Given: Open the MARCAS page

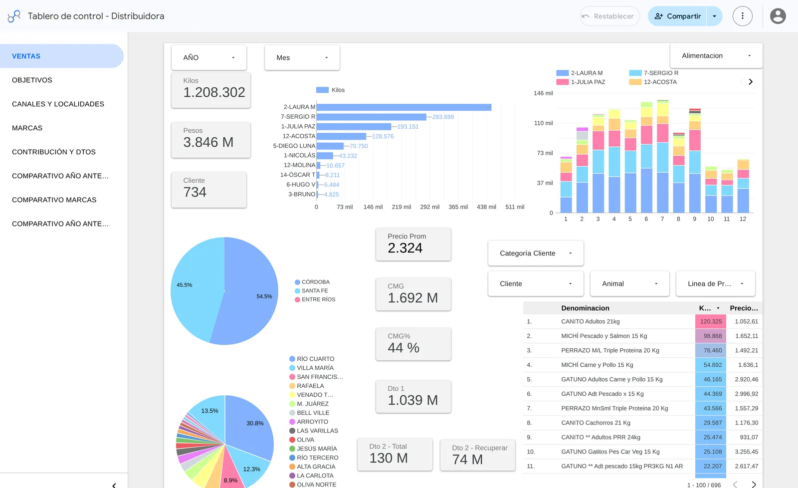Looking at the screenshot, I should 62,128.
